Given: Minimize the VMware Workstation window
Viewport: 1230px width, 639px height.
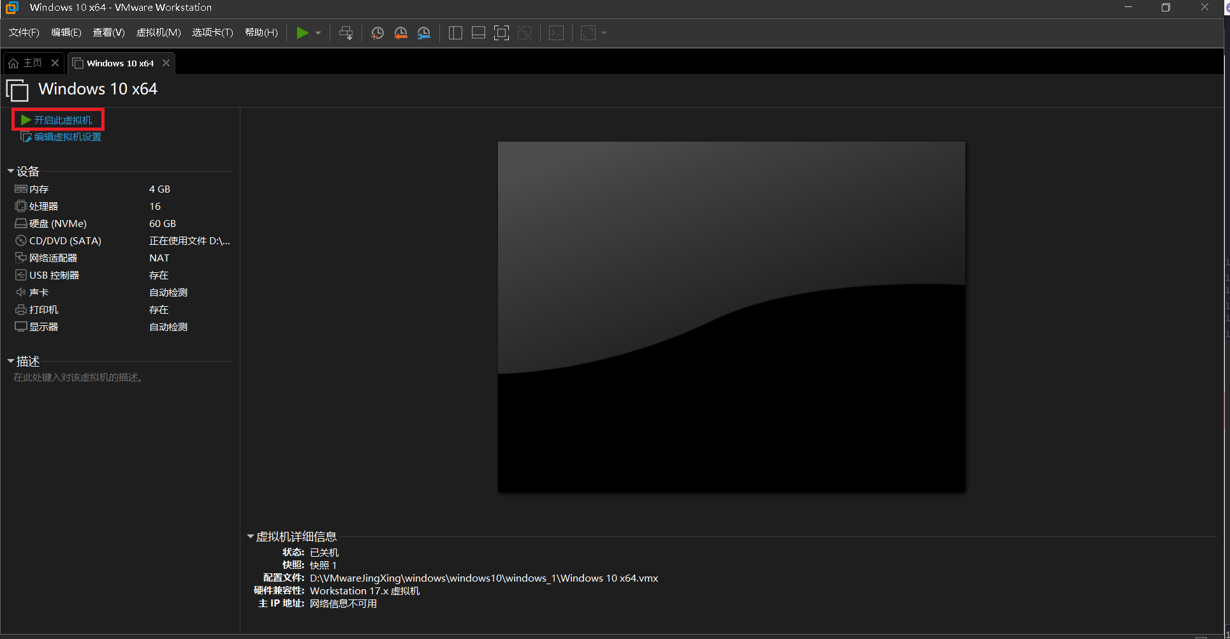Looking at the screenshot, I should point(1128,8).
